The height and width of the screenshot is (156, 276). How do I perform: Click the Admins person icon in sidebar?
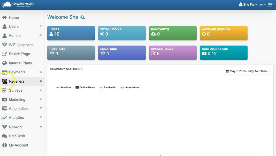5,36
